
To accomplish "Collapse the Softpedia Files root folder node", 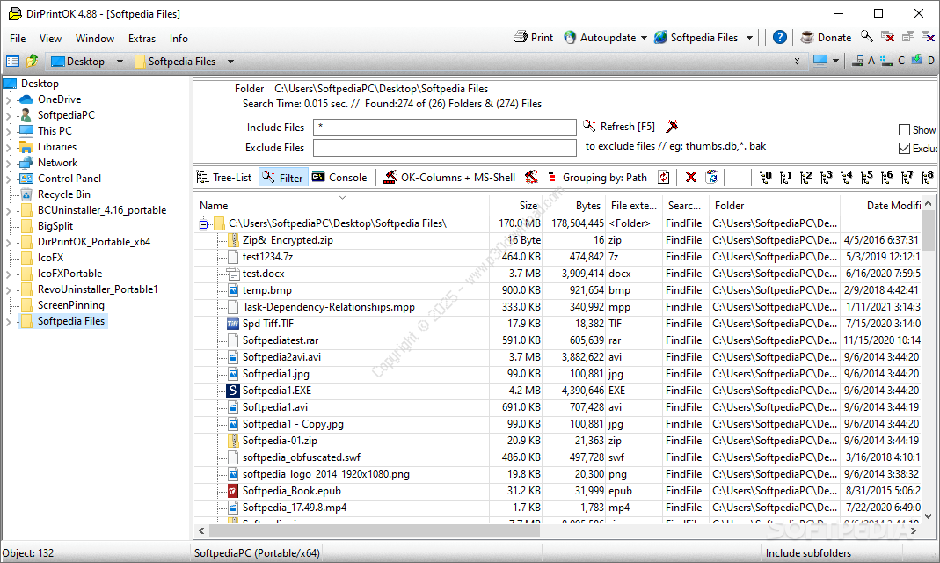I will (x=204, y=224).
